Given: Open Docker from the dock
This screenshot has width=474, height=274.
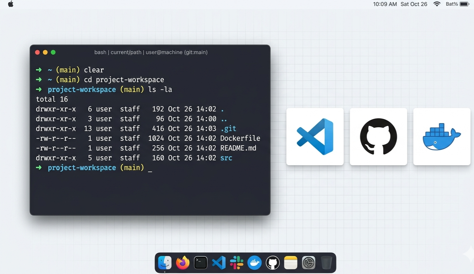Looking at the screenshot, I should (254, 263).
